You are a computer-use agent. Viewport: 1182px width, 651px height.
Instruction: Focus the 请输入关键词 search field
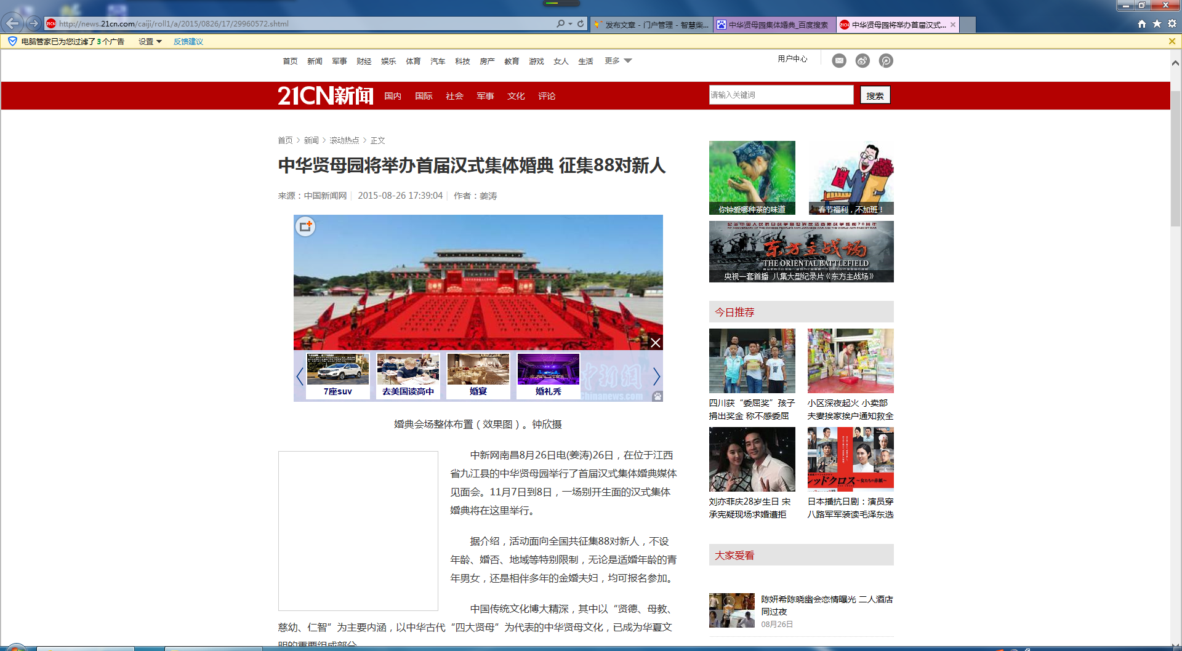[x=781, y=95]
